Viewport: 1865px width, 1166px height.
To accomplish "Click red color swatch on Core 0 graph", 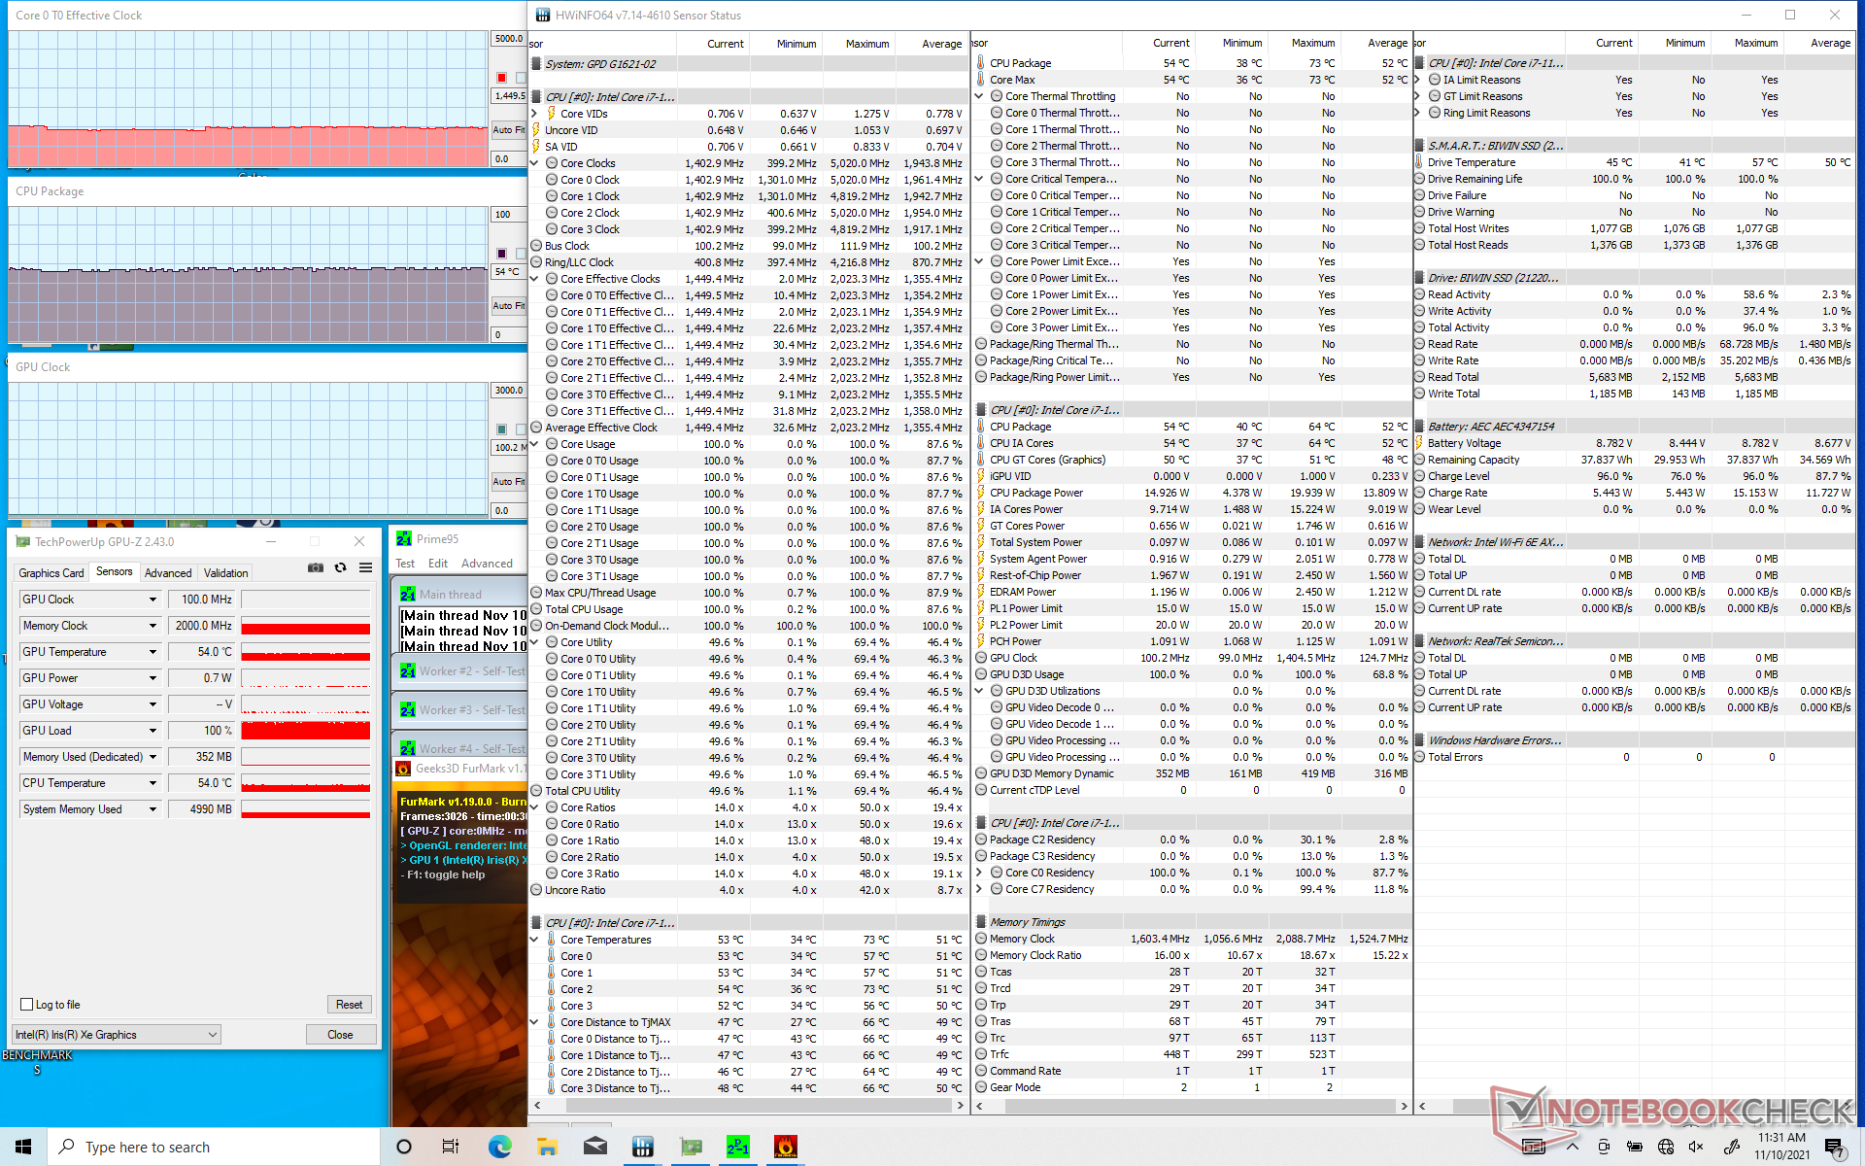I will coord(501,78).
